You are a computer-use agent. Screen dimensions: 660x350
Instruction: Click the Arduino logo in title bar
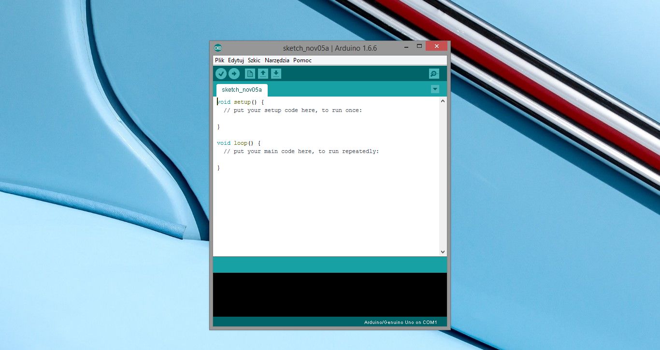click(218, 47)
